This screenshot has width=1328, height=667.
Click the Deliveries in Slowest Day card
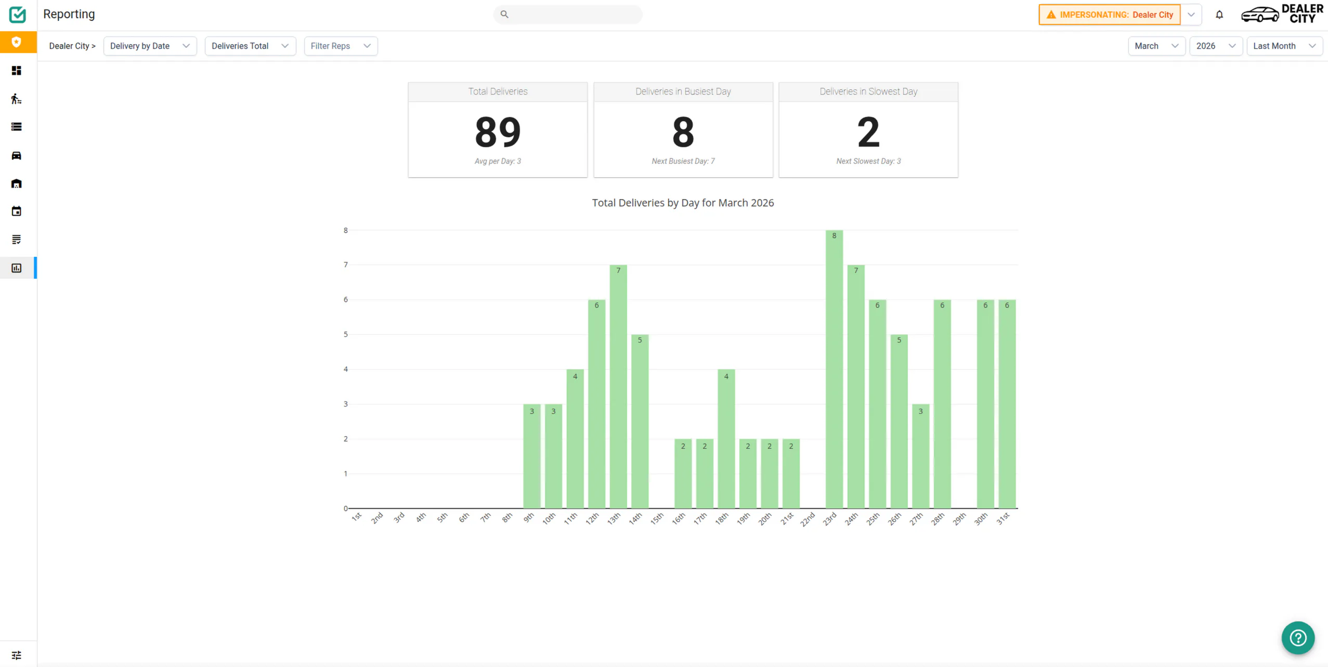click(x=868, y=130)
